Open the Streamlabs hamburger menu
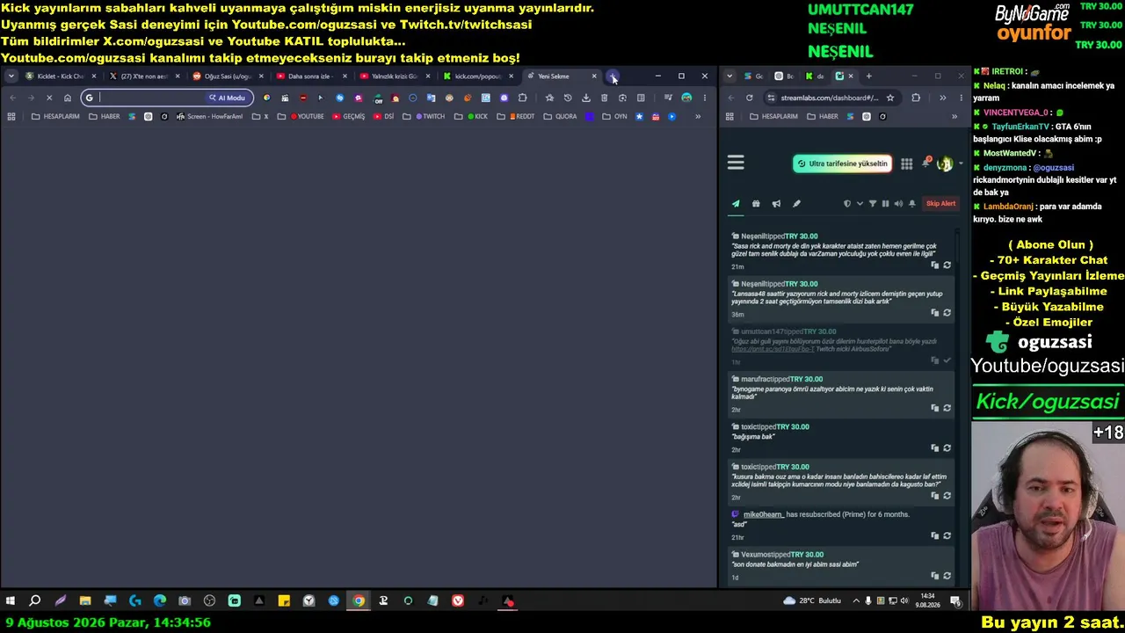 (x=736, y=163)
